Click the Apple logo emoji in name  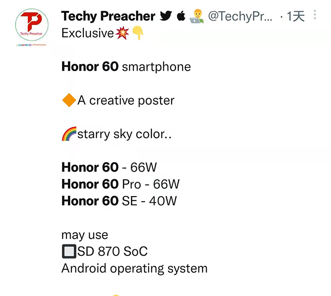point(181,16)
